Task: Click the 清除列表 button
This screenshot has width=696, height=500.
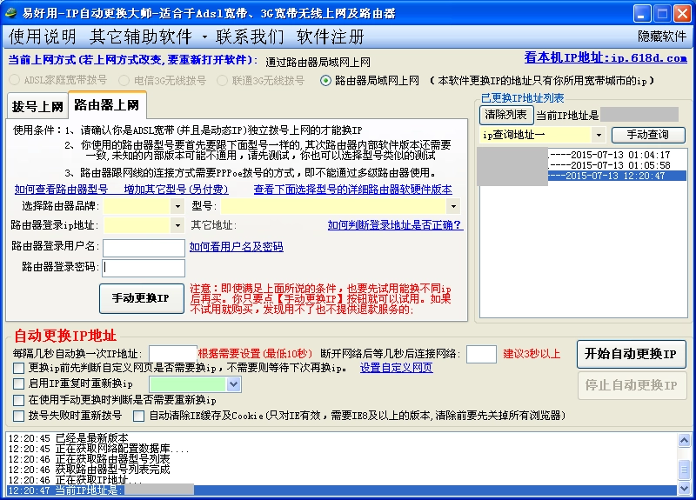Action: (506, 115)
